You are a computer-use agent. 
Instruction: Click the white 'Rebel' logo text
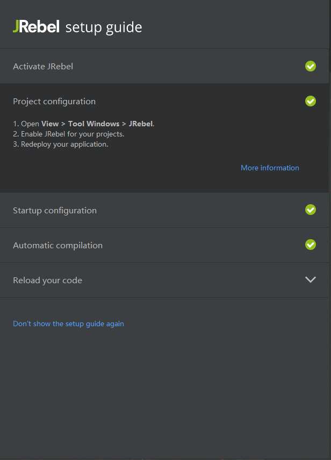tap(40, 27)
